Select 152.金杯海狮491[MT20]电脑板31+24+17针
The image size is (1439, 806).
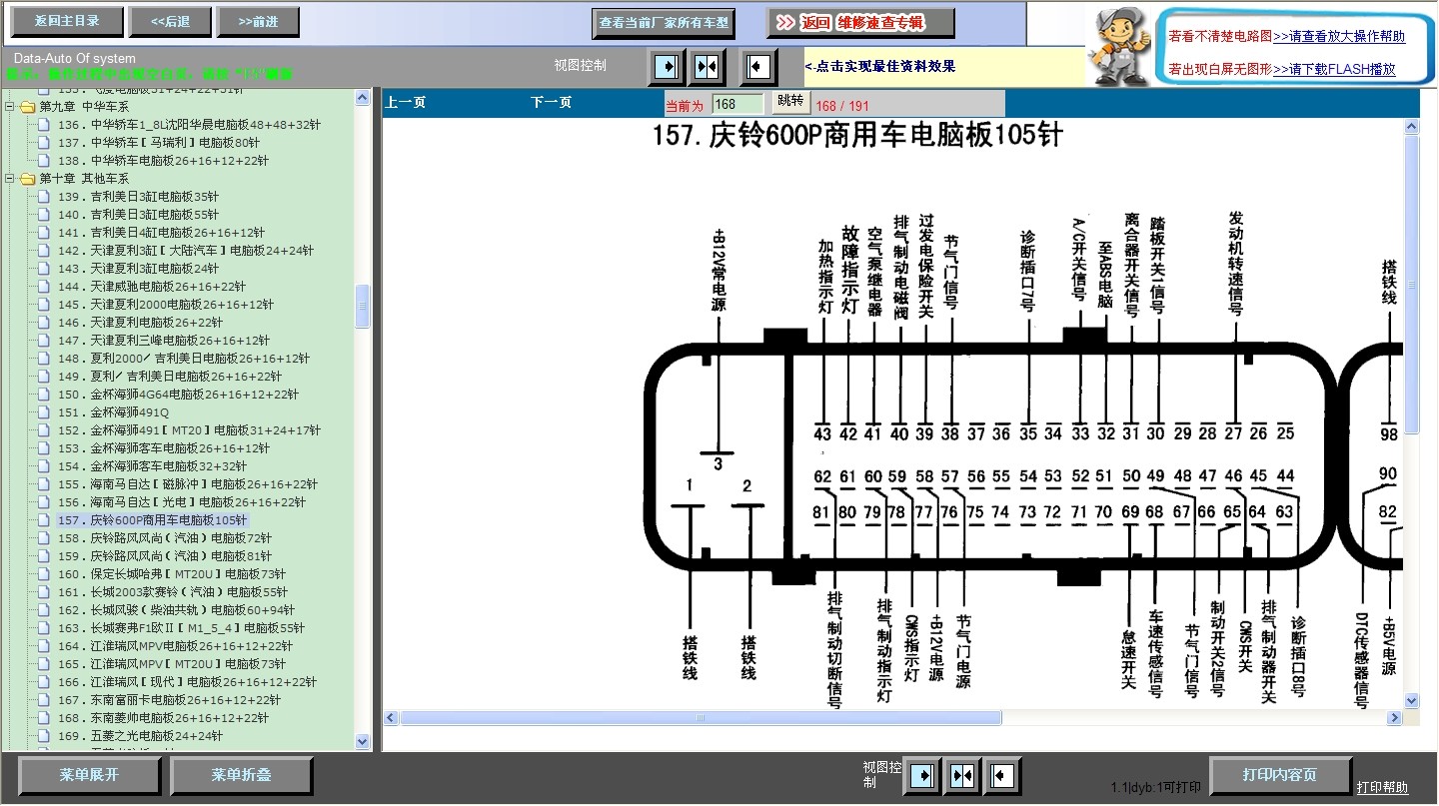[x=189, y=430]
